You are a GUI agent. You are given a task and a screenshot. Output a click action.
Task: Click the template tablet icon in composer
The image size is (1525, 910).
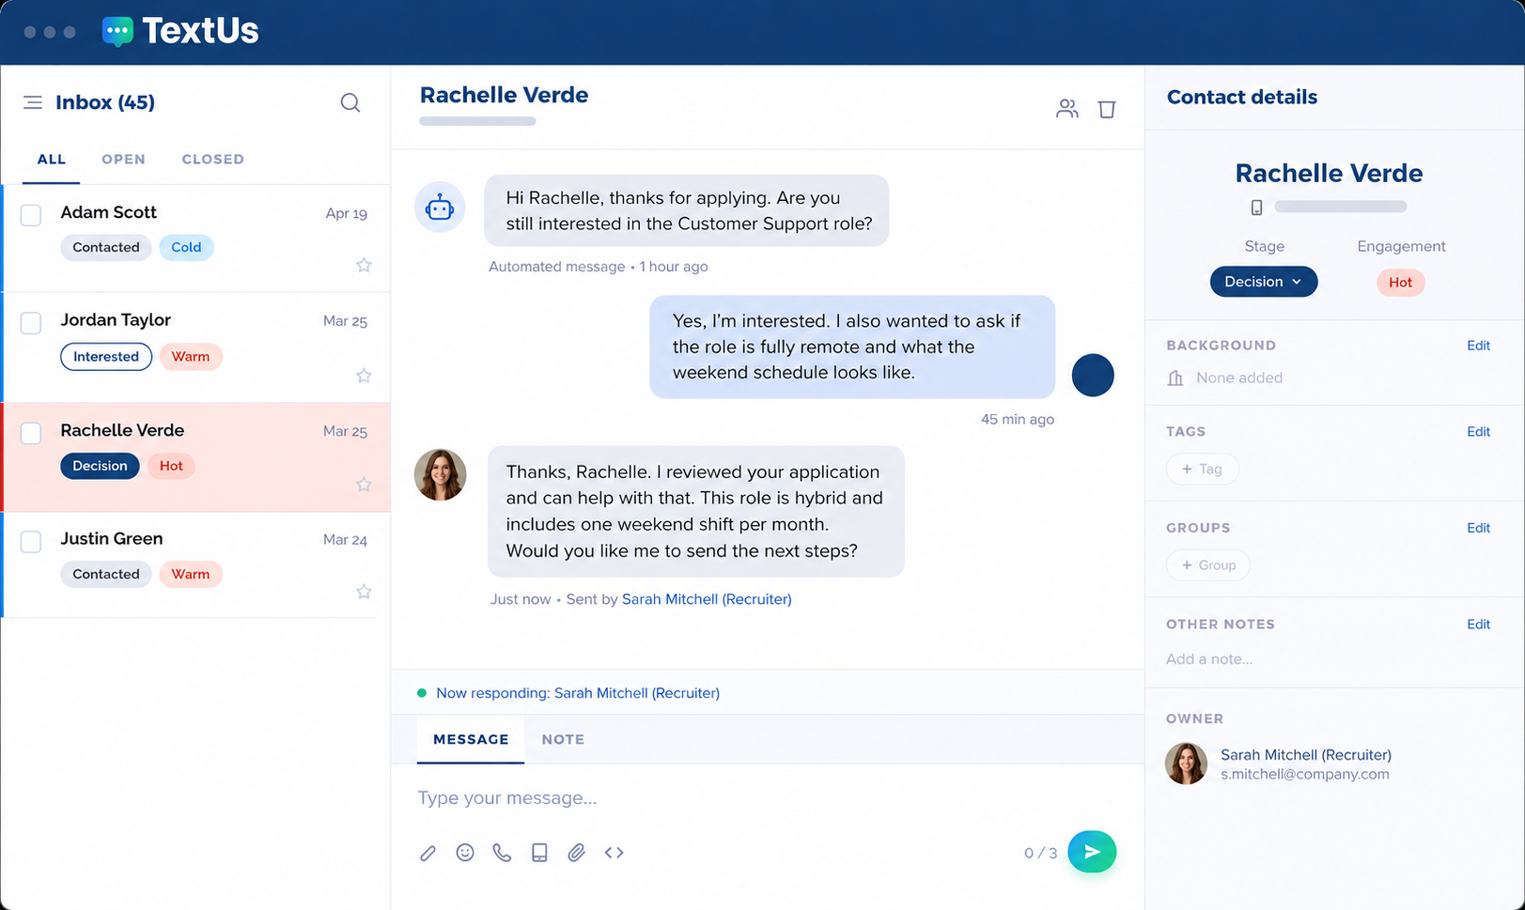[x=539, y=853]
